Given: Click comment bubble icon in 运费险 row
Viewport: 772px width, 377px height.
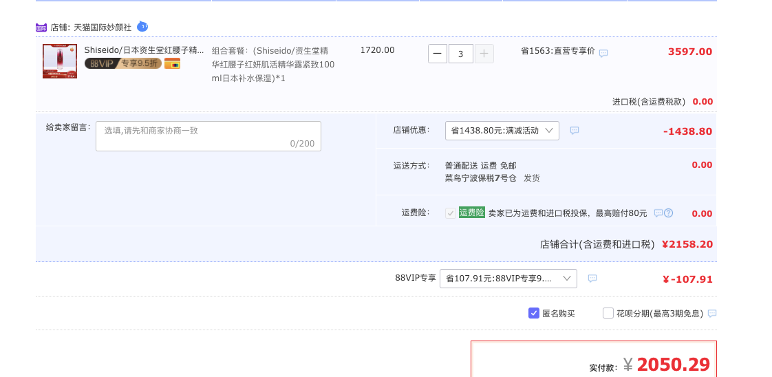Looking at the screenshot, I should [658, 213].
